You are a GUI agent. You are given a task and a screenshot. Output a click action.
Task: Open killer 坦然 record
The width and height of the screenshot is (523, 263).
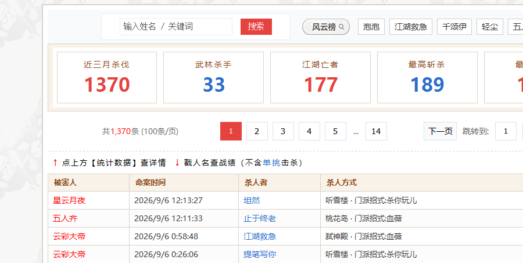pos(252,200)
